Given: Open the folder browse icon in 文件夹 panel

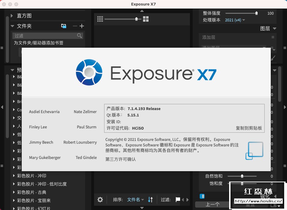Looking at the screenshot, I should (x=64, y=26).
